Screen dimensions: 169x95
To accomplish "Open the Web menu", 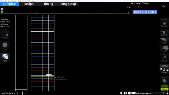I will 29,1.
